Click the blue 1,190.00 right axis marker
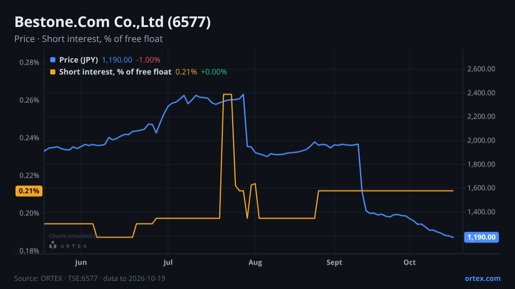 point(482,237)
